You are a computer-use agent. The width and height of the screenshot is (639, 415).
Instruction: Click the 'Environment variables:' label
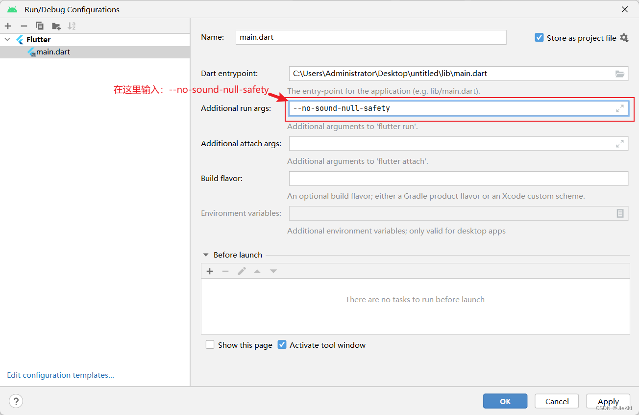click(241, 213)
